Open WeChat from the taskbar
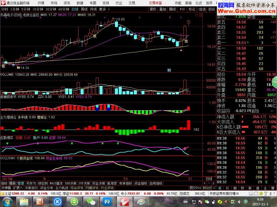This screenshot has width=277, height=207. (x=91, y=202)
